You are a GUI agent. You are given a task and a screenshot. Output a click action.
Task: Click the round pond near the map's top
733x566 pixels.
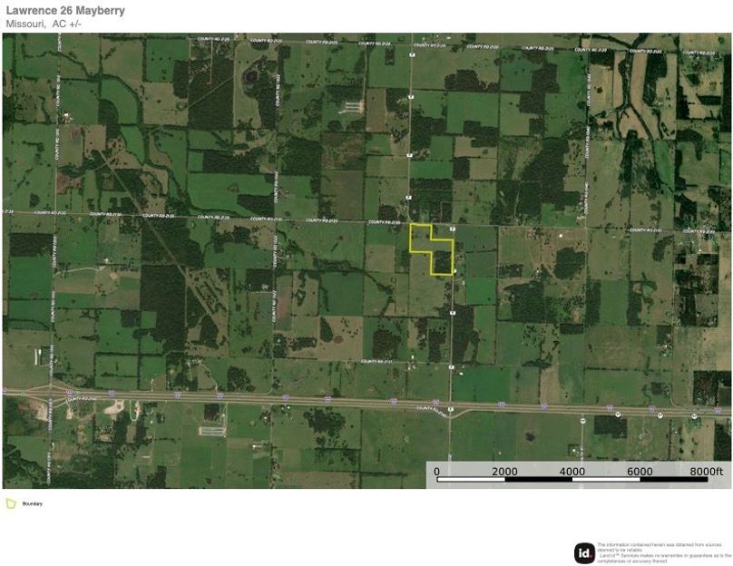coord(249,79)
